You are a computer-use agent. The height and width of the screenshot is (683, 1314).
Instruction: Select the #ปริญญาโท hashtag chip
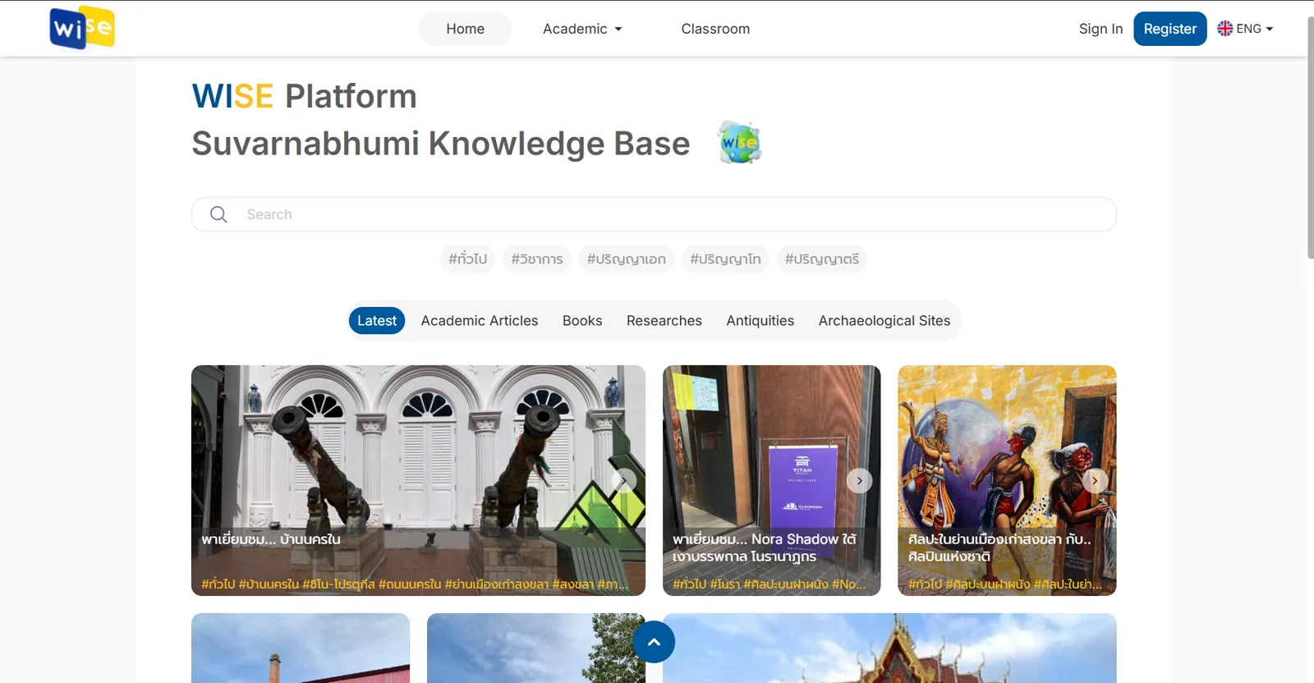point(725,259)
